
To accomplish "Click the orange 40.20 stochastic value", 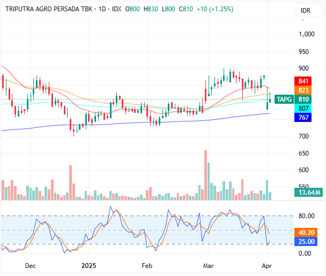I will [x=306, y=233].
